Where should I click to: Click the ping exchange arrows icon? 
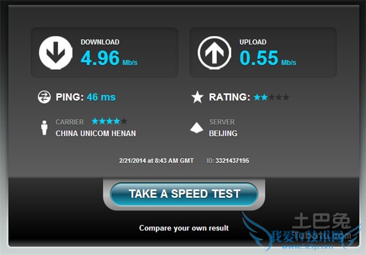point(44,97)
